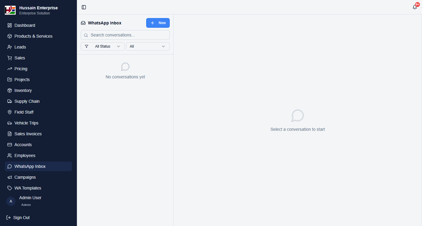Open the Campaigns section

[x=38, y=177]
